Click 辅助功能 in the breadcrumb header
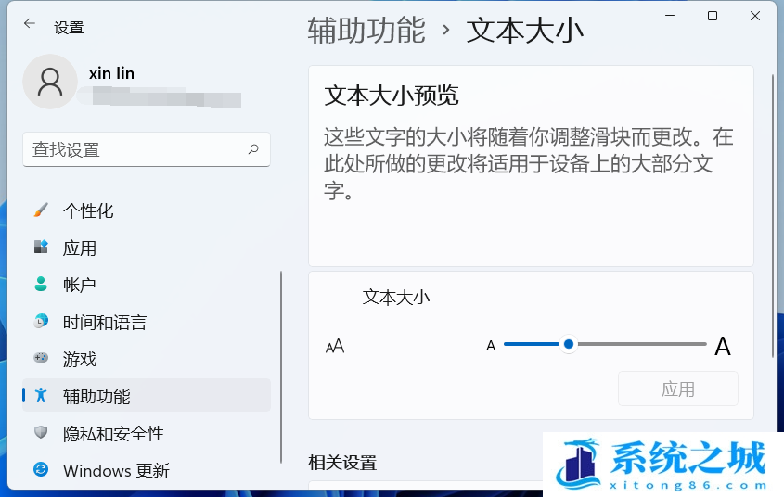Viewport: 784px width, 497px height. tap(366, 30)
